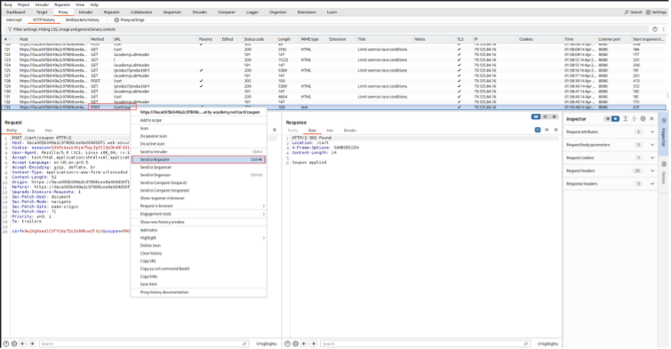
Task: Select Do active scan entry
Action: [198, 144]
